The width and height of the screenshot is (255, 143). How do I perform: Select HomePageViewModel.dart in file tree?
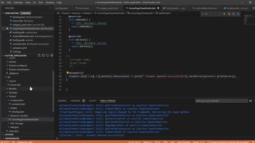click(x=25, y=120)
